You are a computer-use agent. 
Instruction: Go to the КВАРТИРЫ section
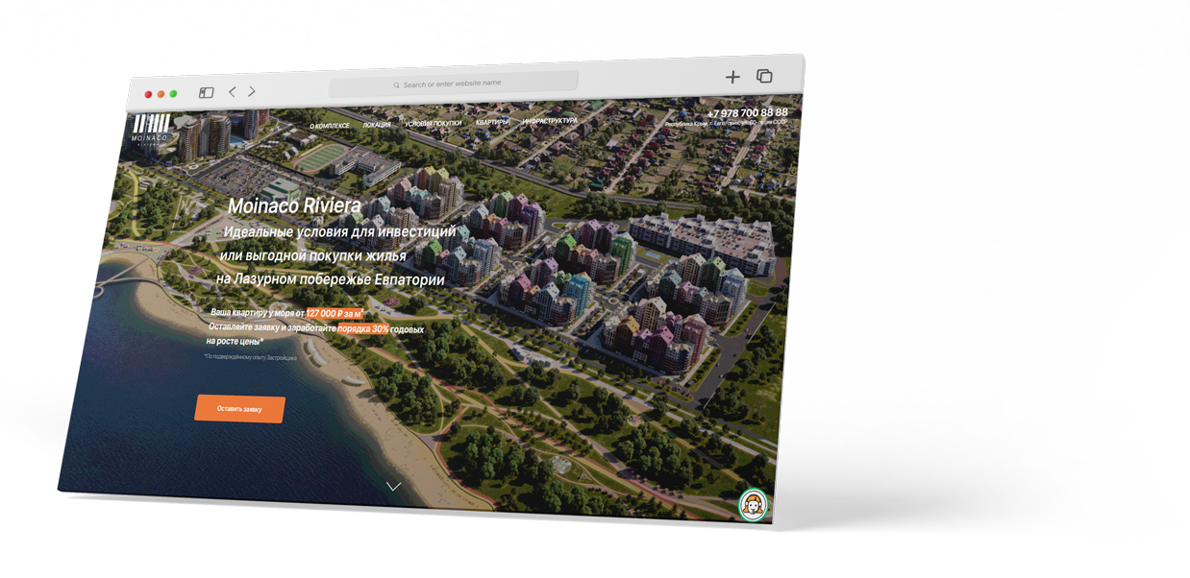tap(492, 122)
